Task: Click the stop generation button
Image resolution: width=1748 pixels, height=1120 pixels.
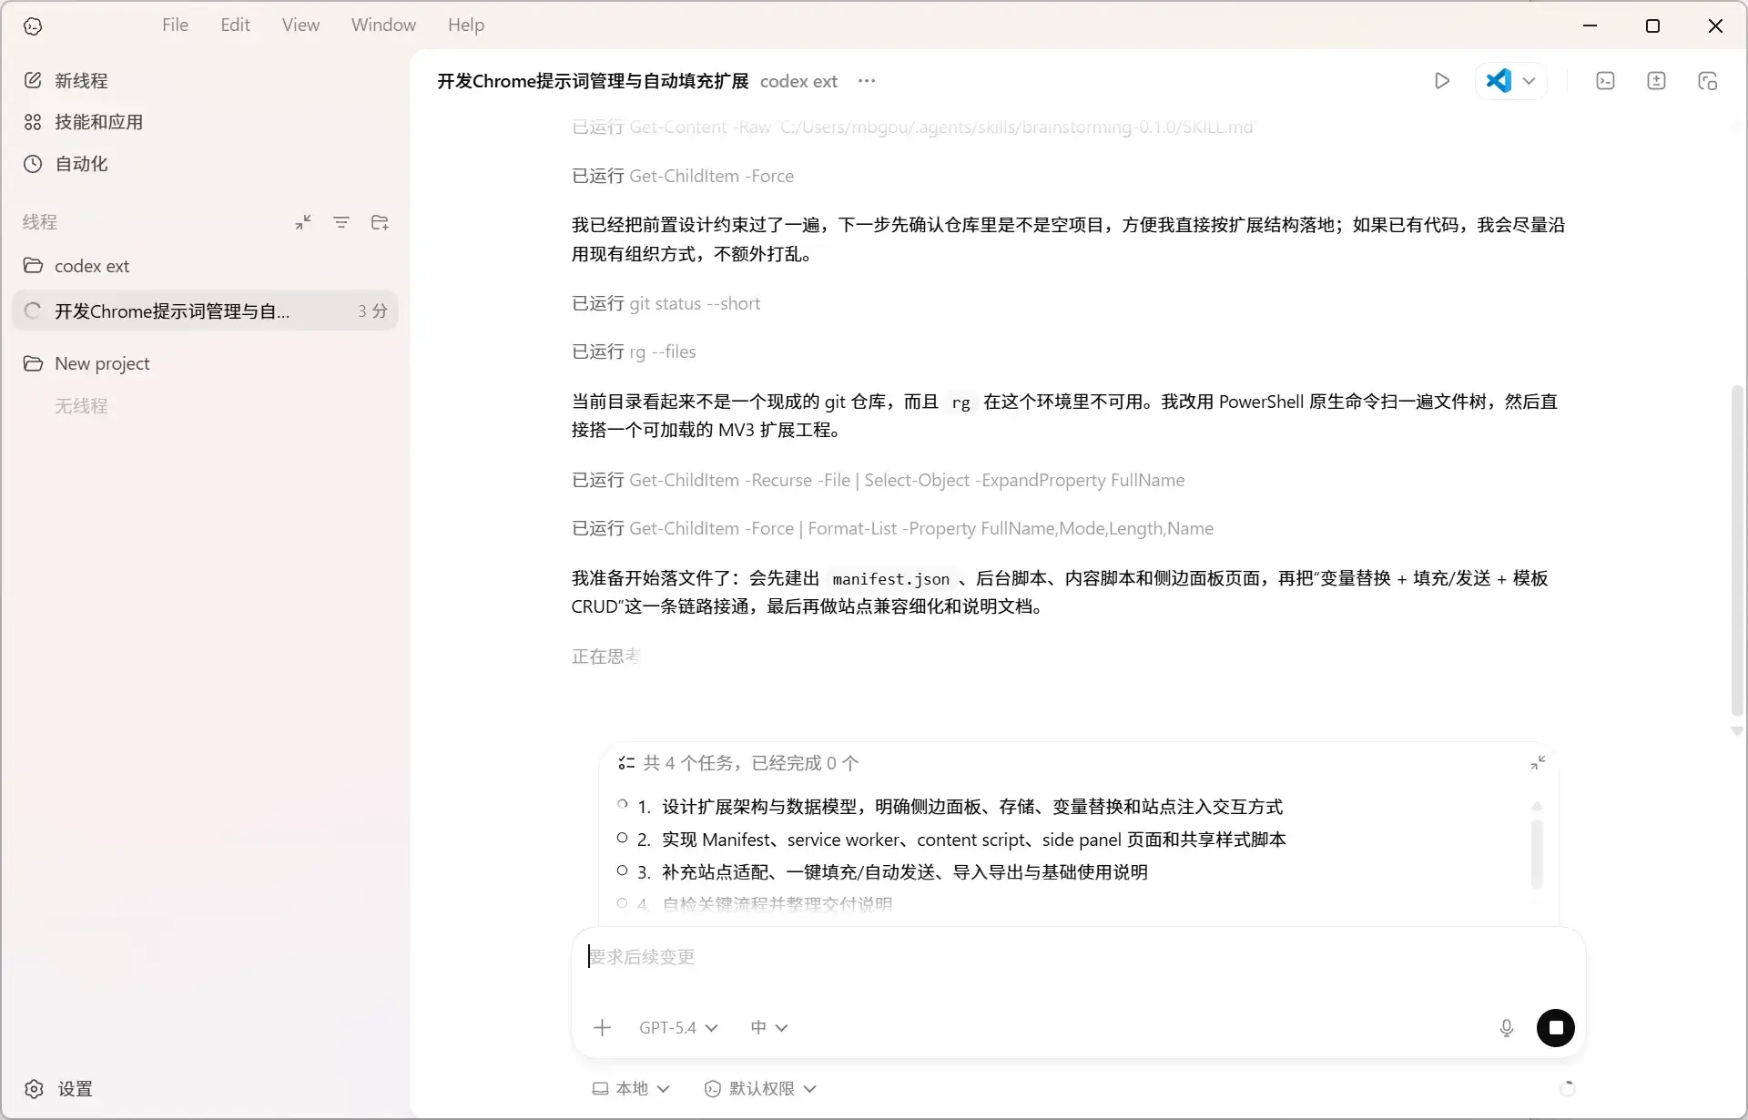Action: [1555, 1028]
